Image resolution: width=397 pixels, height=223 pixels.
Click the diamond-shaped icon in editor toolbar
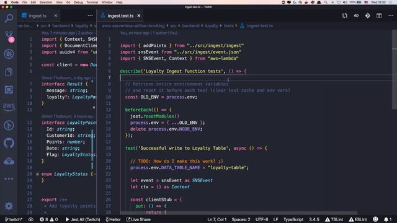pos(368,15)
